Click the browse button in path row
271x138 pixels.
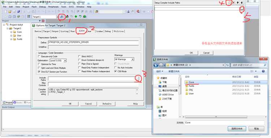(242, 9)
